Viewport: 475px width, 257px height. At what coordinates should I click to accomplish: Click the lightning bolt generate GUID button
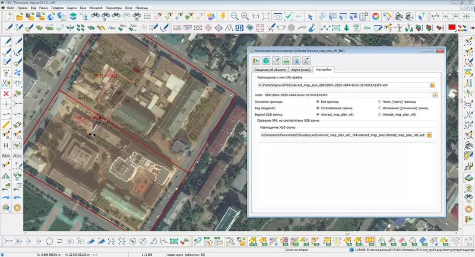click(x=434, y=94)
